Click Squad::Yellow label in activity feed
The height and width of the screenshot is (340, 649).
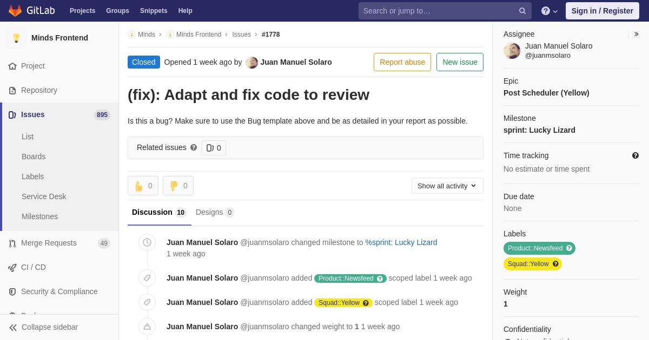click(x=343, y=303)
